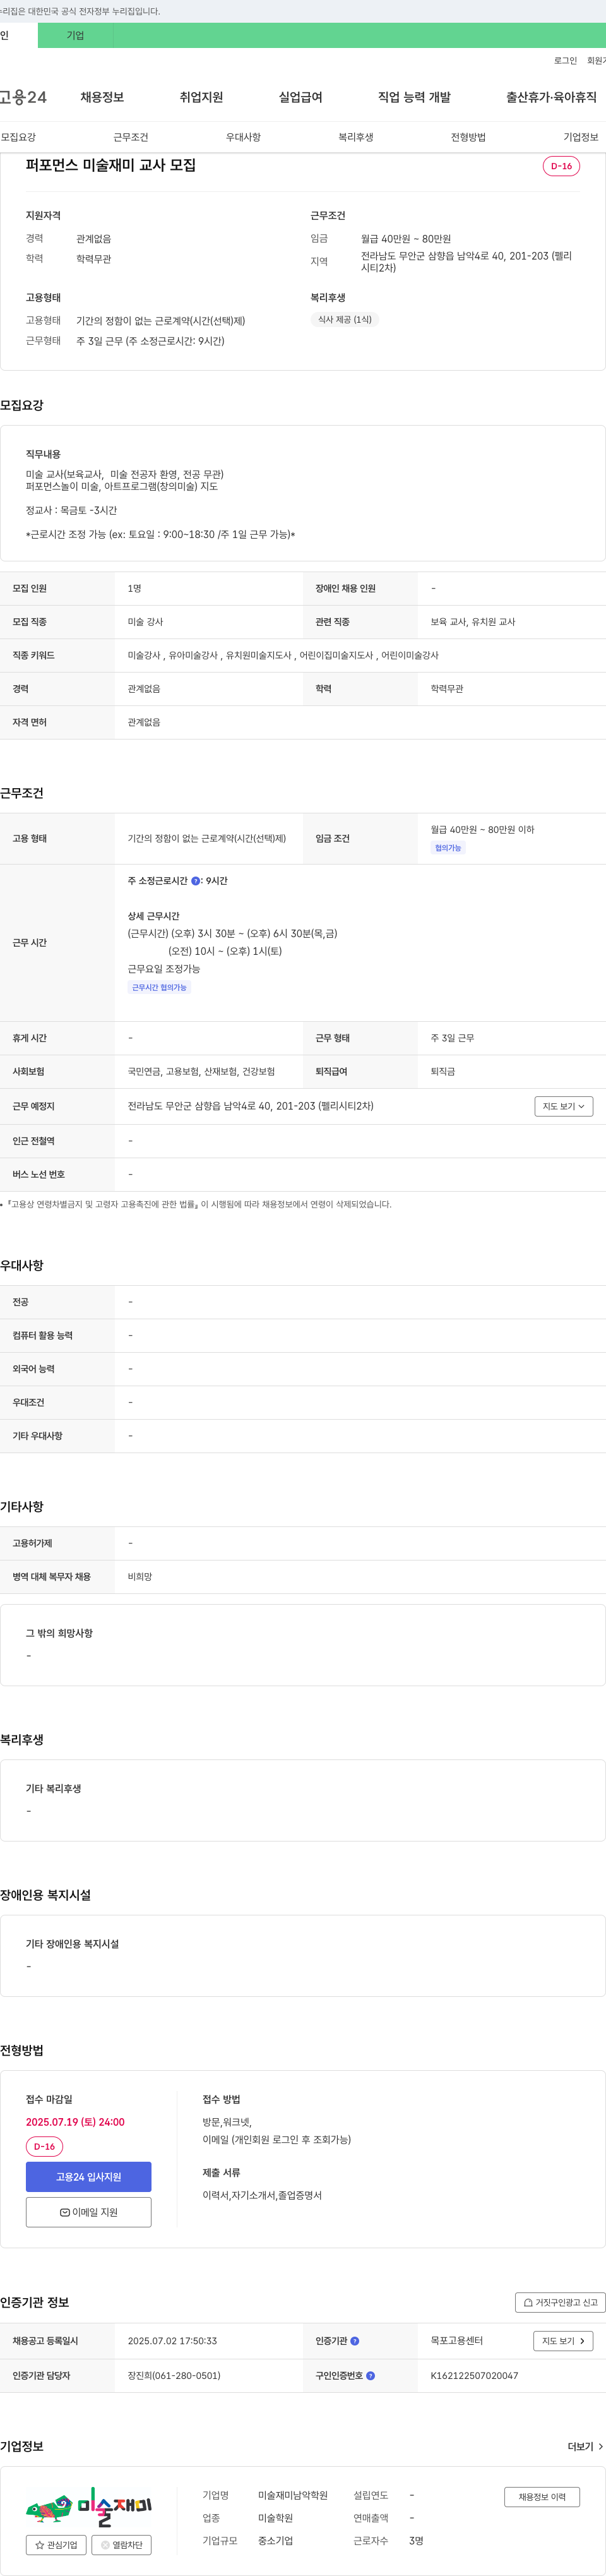Click the deadline text 2025.07.19 (토) 24:00
The height and width of the screenshot is (2576, 606).
75,2122
